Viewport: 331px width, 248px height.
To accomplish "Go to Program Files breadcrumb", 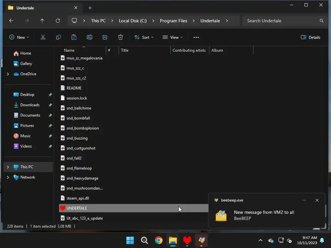I will [x=174, y=21].
